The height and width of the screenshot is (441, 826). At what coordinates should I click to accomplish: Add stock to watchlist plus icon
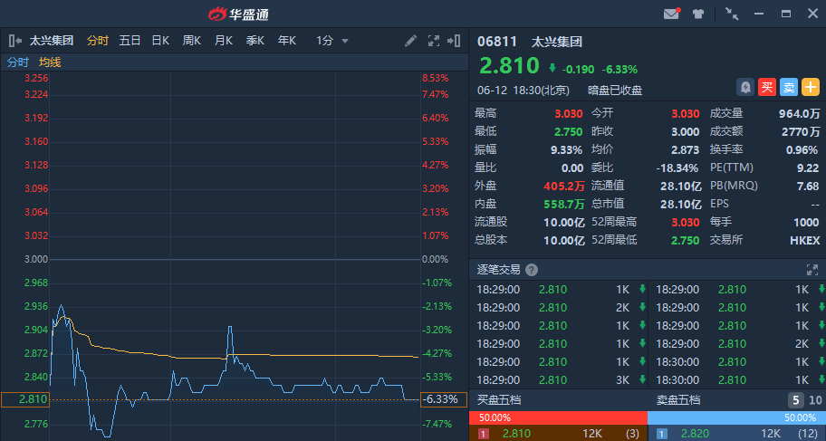811,87
